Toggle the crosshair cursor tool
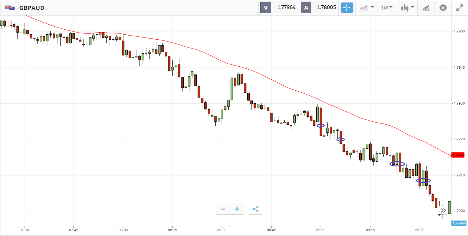 (347, 8)
